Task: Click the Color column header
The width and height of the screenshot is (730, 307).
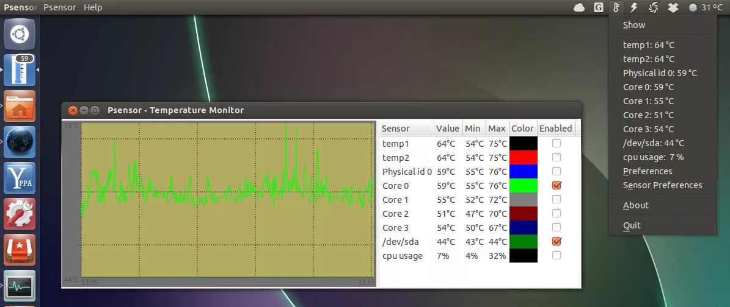Action: click(x=522, y=129)
